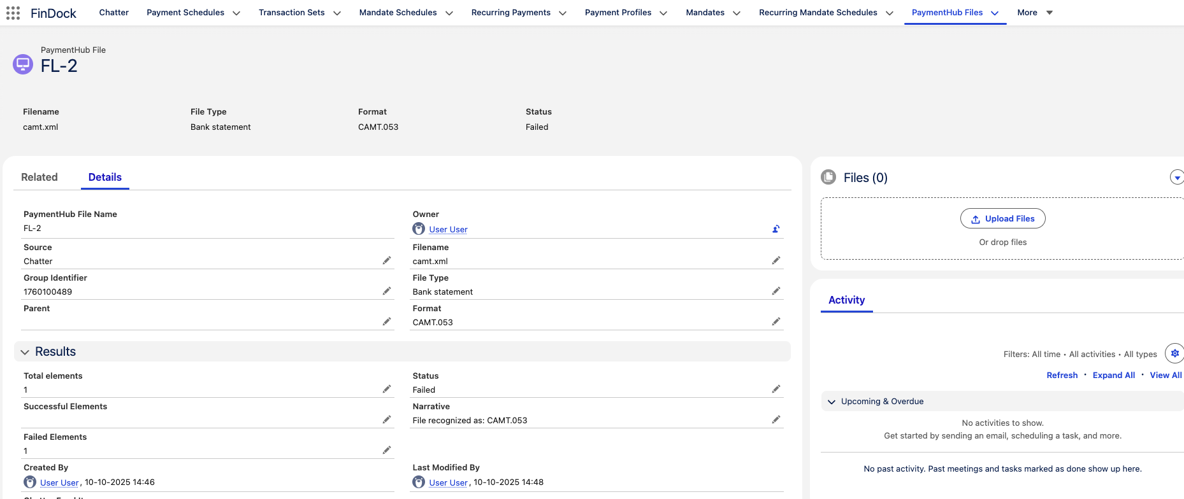Collapse the Results section
Viewport: 1184px width, 499px height.
(25, 352)
